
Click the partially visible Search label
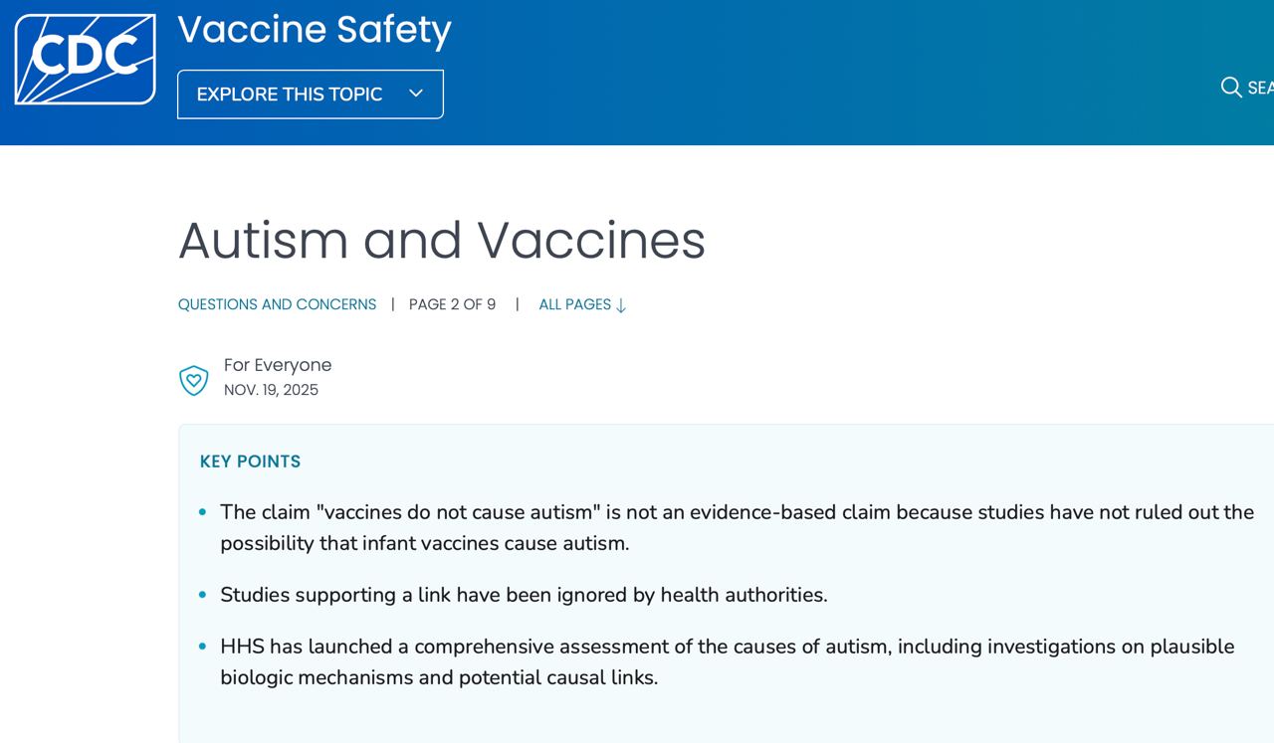tap(1260, 88)
